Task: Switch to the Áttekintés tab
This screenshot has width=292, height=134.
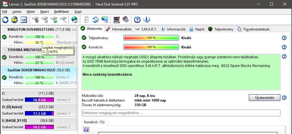Action: pyautogui.click(x=92, y=29)
